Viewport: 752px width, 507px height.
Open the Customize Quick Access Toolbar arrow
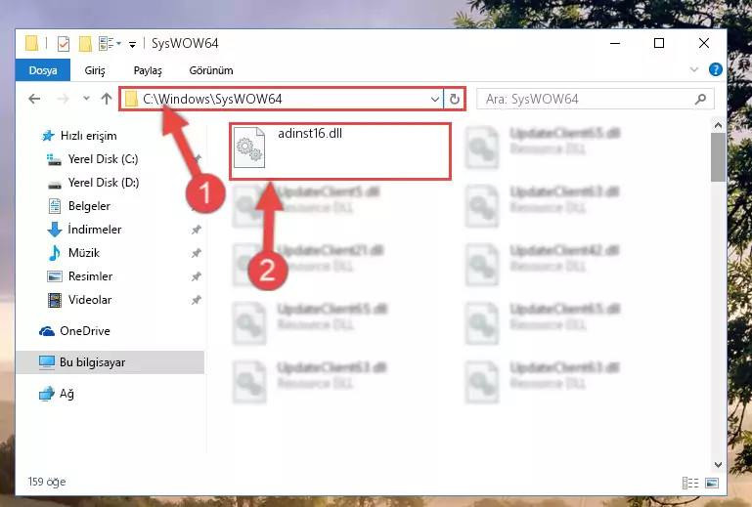tap(132, 45)
